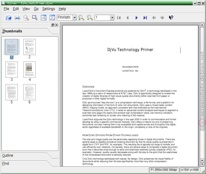
Task: Open the Go menu
Action: coord(36,9)
